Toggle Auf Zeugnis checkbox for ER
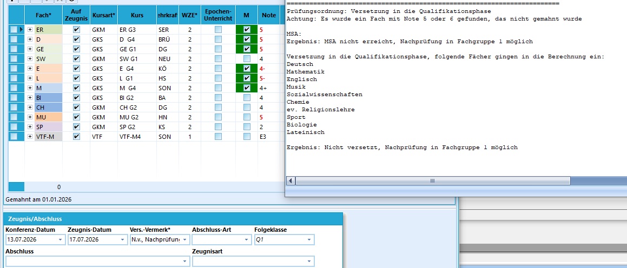Viewport: 627px width, 268px height. pos(76,30)
